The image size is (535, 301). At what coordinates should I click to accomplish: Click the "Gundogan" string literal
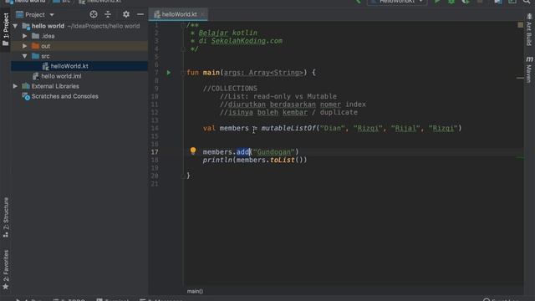(273, 152)
